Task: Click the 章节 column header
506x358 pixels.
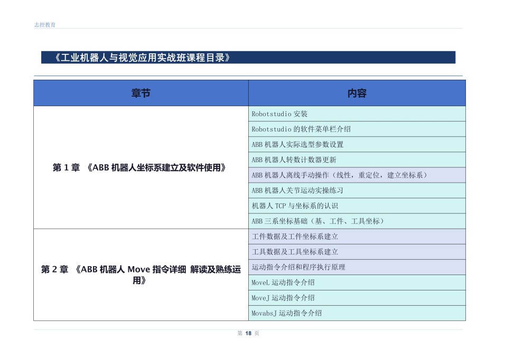Action: 141,93
